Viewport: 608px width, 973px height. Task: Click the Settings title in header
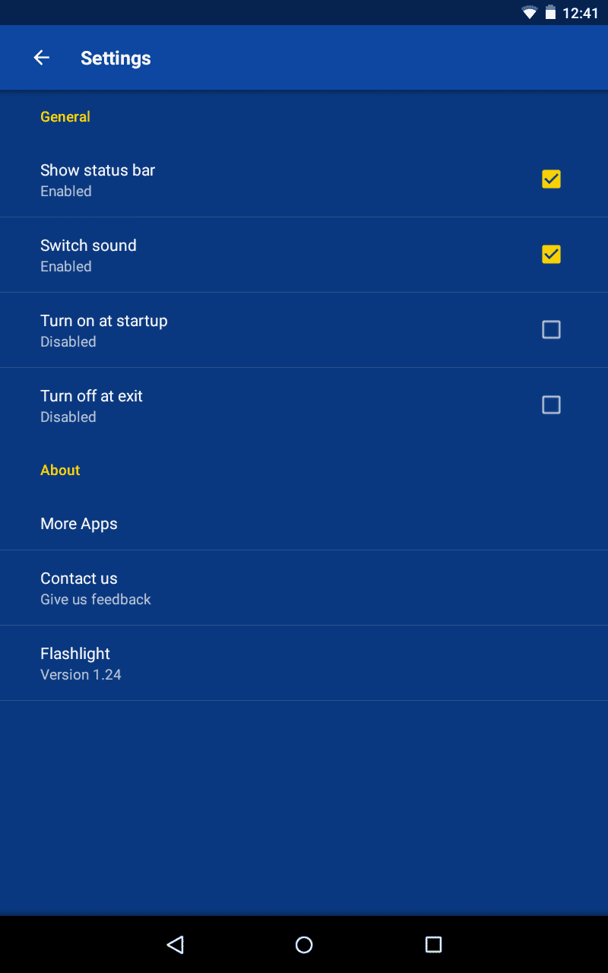[116, 59]
